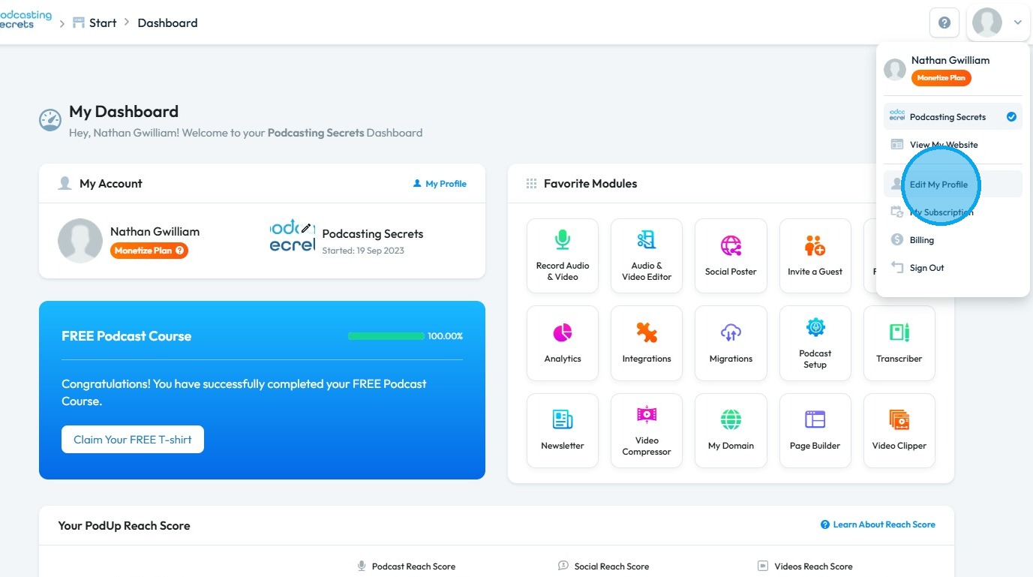Image resolution: width=1033 pixels, height=577 pixels.
Task: Click the Podcasting Secrets name in My Account
Action: [x=373, y=234]
